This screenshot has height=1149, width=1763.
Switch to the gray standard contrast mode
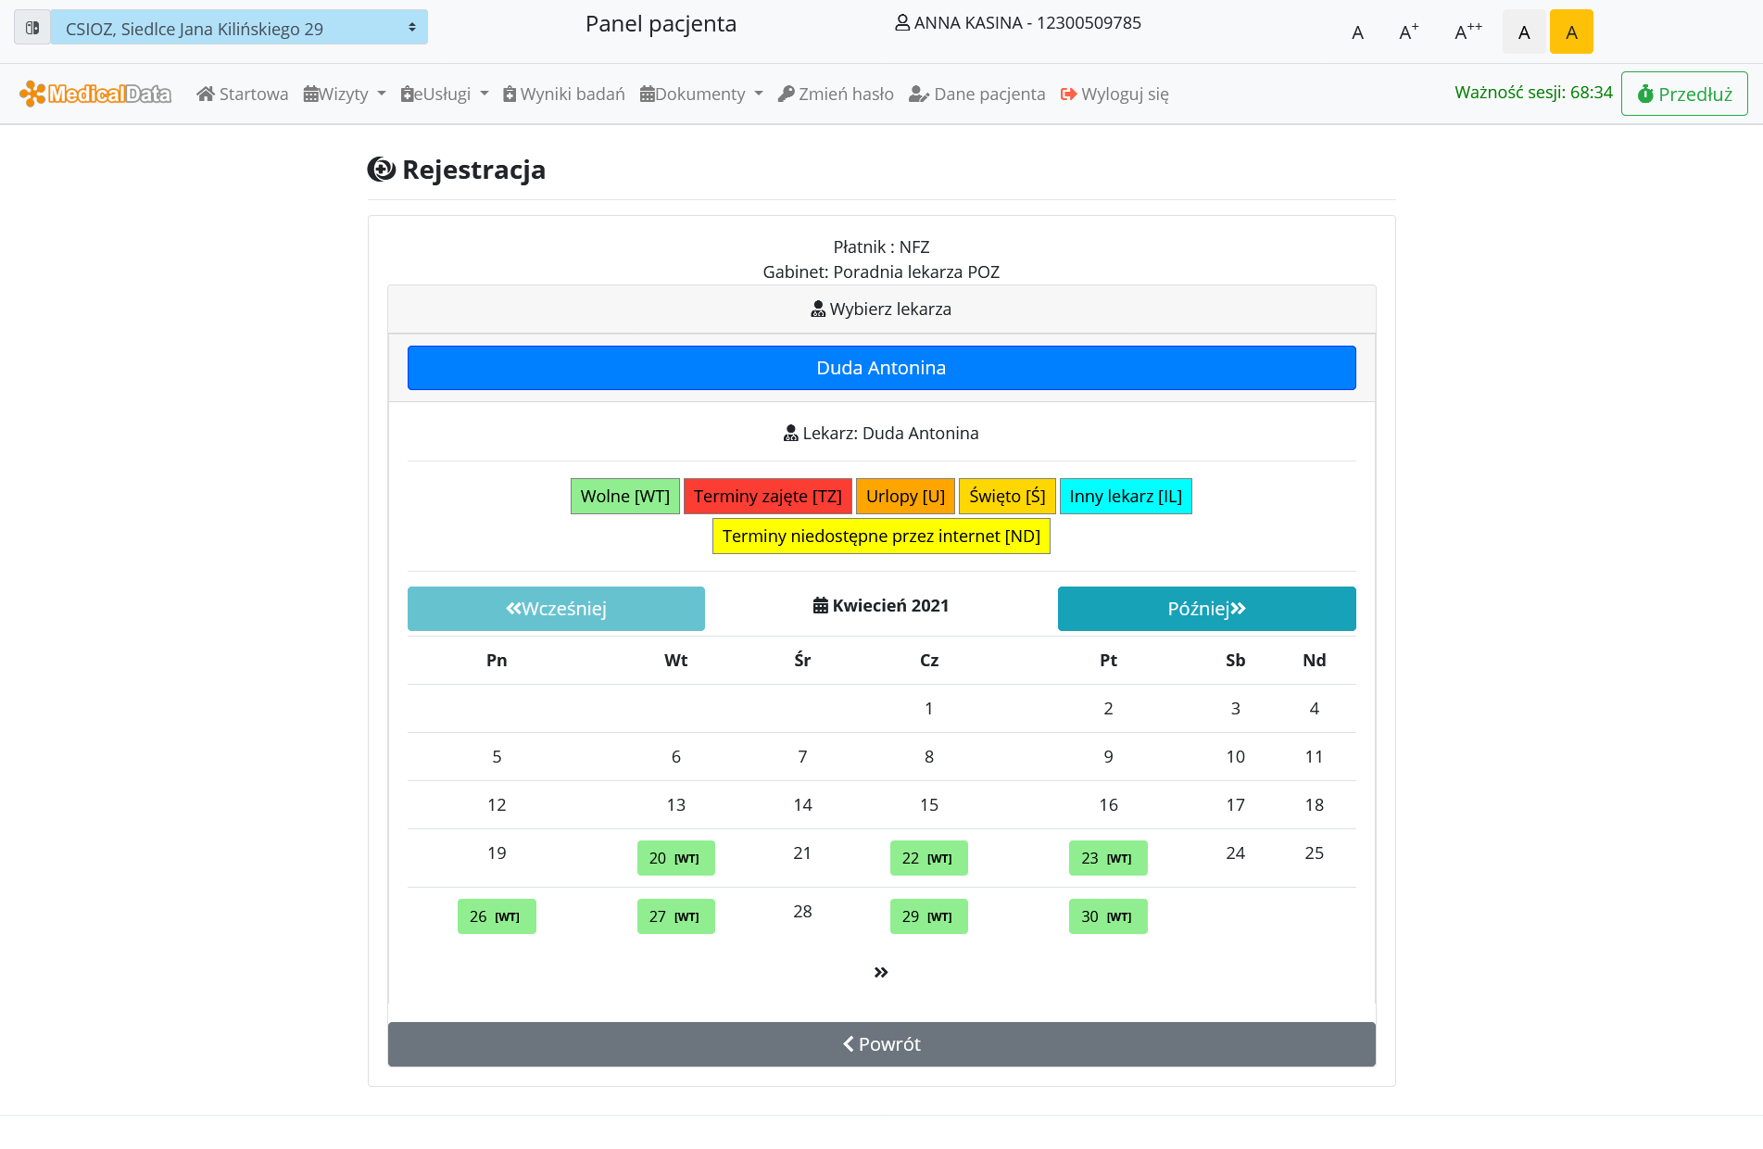(x=1524, y=32)
